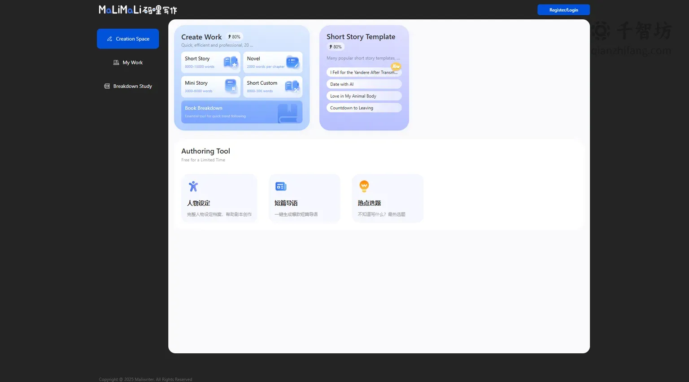
Task: Click the starred book icon on Short Story
Action: [231, 62]
